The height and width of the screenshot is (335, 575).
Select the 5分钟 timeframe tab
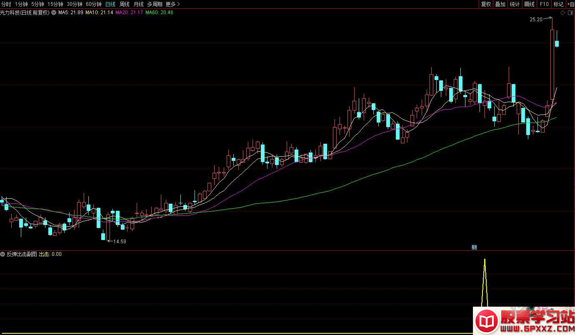[37, 4]
